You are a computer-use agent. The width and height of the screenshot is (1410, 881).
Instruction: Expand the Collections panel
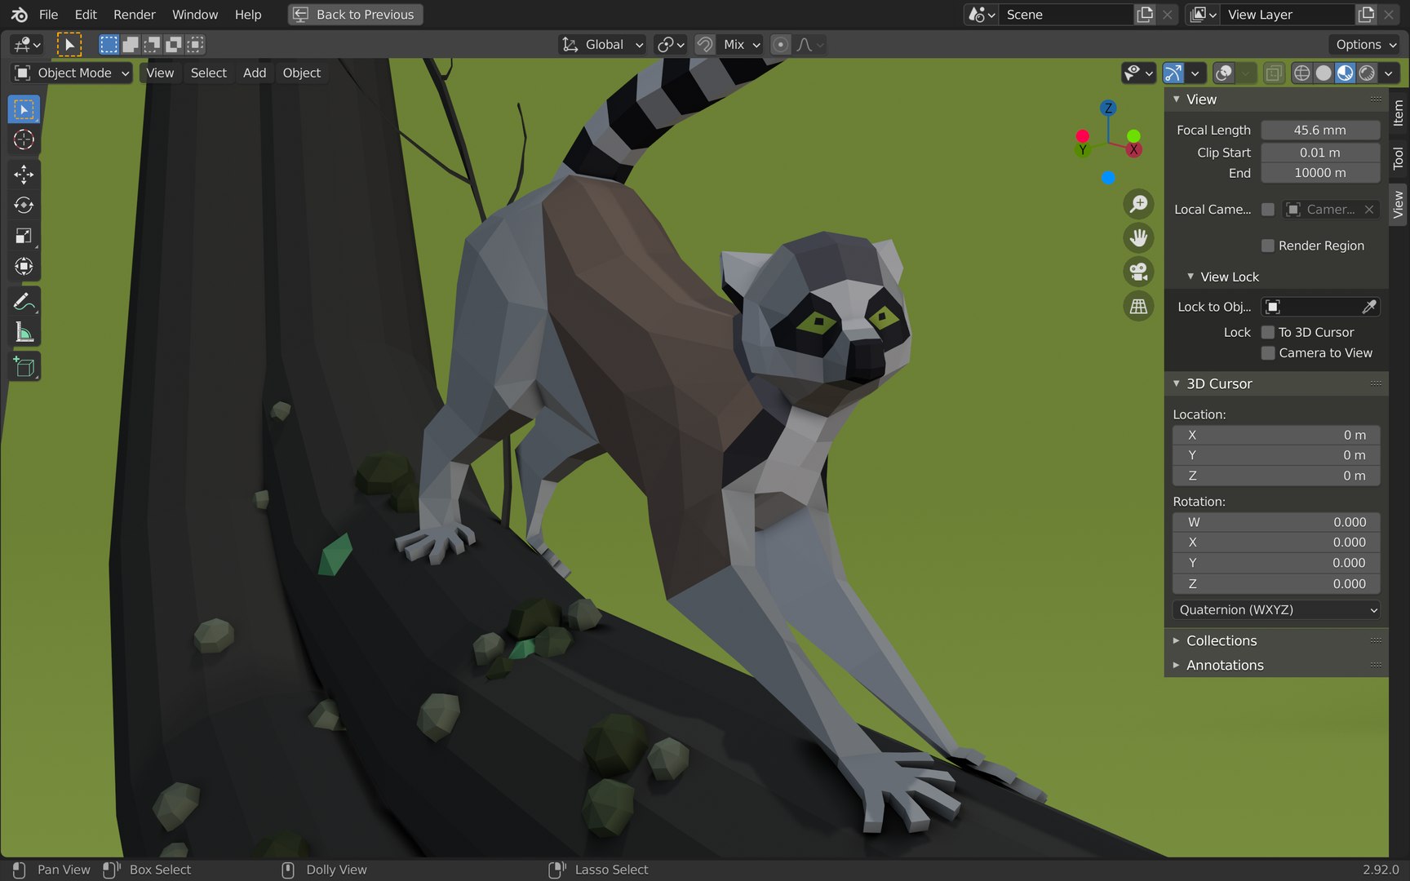(1221, 641)
